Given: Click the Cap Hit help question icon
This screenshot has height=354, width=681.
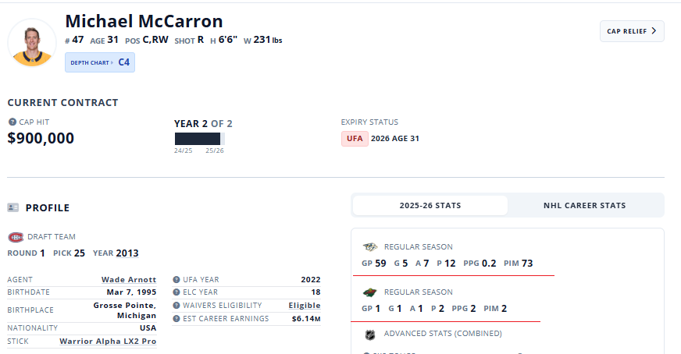Looking at the screenshot, I should (x=12, y=122).
